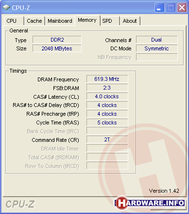Click the empty Total CAS# (tRDRAM) field
This screenshot has width=189, height=214.
pos(107,157)
